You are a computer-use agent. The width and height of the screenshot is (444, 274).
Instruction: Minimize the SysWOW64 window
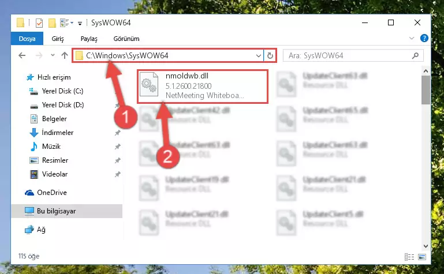coord(365,22)
